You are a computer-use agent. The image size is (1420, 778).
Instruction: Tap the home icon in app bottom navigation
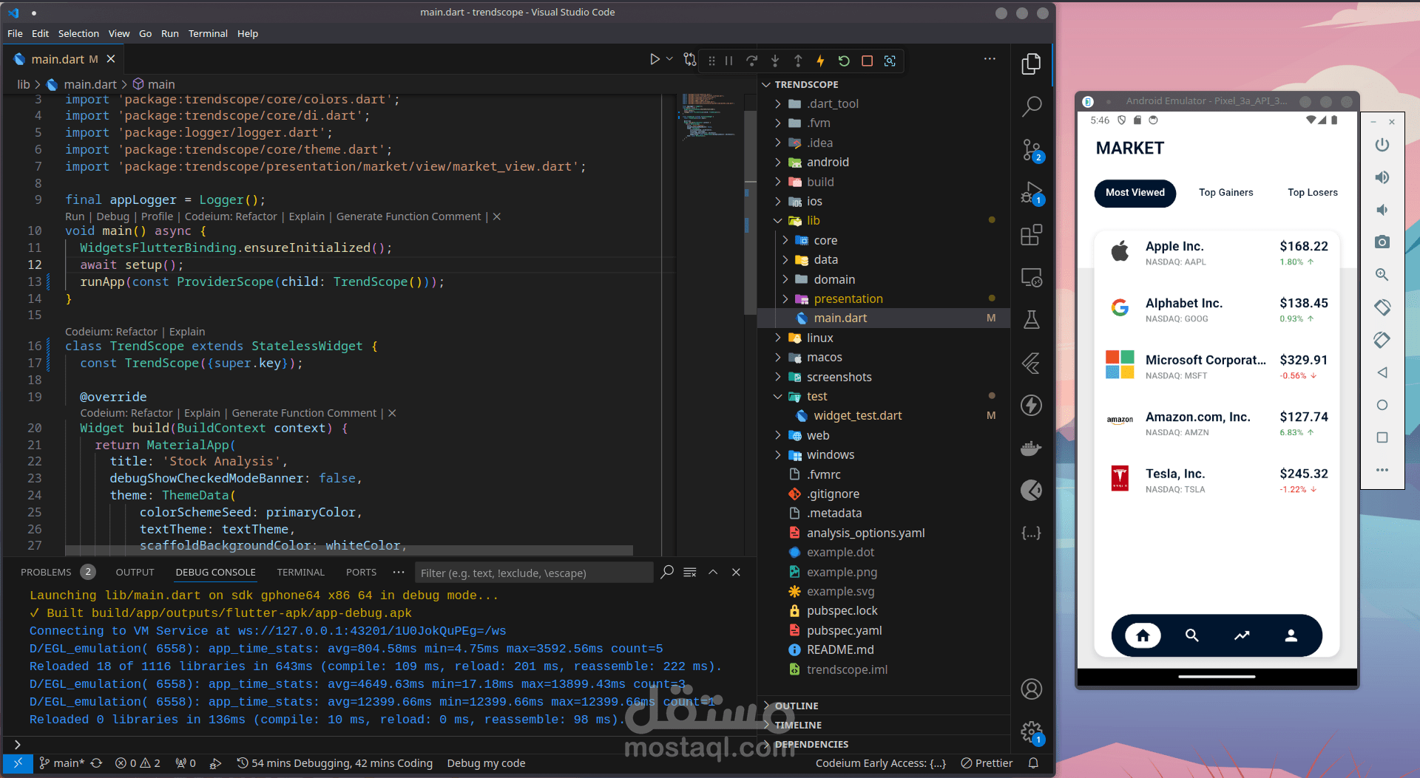(1143, 635)
